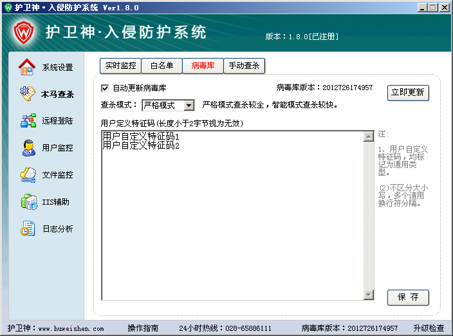The image size is (453, 336).
Task: Go to 远程登陆 sidebar label
Action: [57, 121]
